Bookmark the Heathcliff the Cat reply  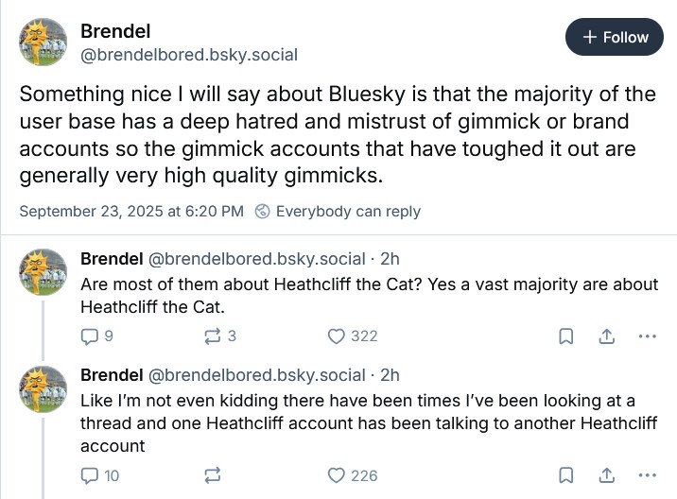(x=565, y=336)
